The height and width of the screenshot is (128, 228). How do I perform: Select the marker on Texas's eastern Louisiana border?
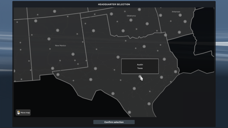click(176, 72)
